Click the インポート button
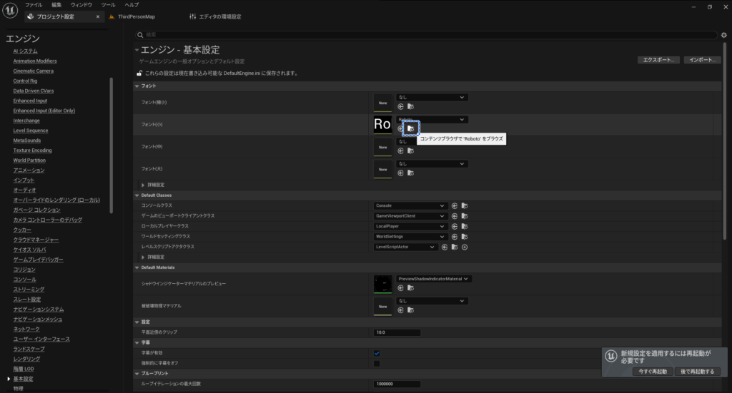 (702, 60)
